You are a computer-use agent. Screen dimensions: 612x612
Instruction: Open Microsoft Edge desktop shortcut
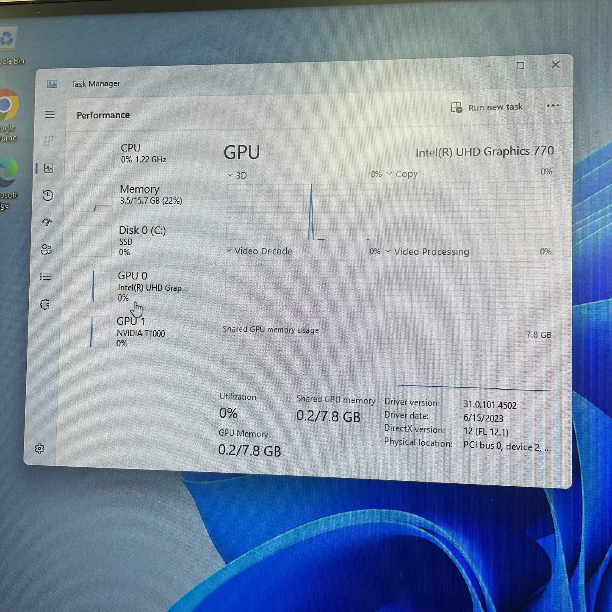pos(8,182)
